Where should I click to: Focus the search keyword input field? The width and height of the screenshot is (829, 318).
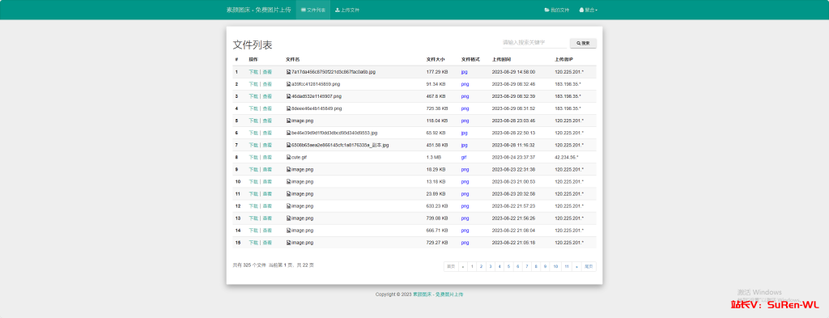[x=534, y=43]
